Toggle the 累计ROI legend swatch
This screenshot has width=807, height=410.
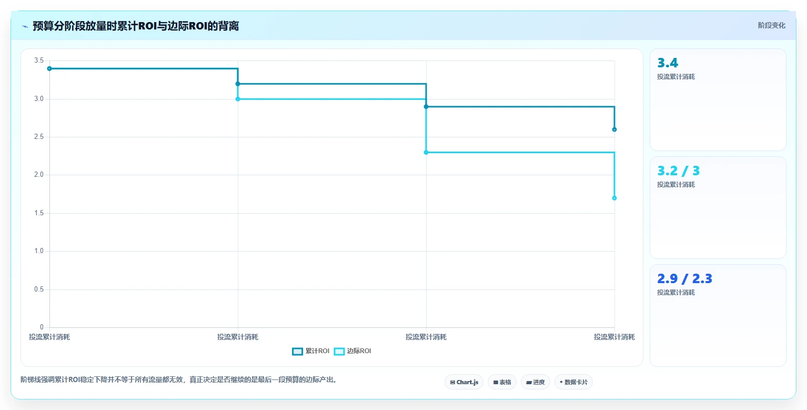point(298,351)
